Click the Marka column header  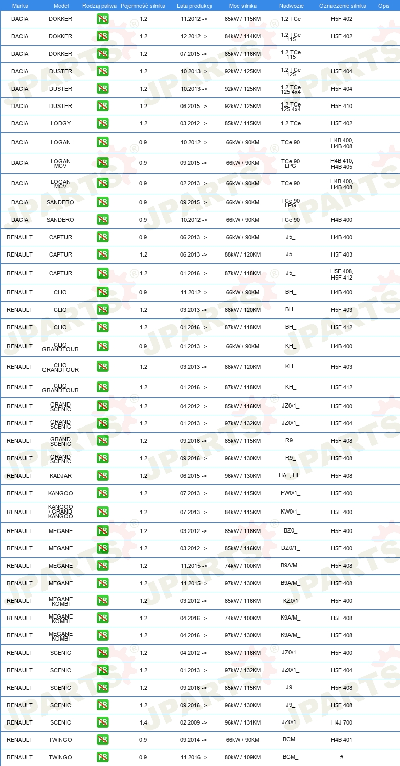[20, 6]
